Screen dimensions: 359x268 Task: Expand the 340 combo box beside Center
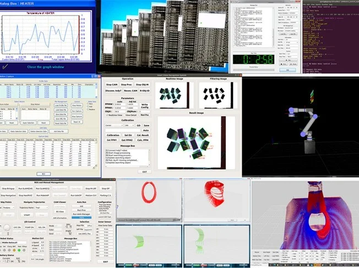(x=128, y=125)
